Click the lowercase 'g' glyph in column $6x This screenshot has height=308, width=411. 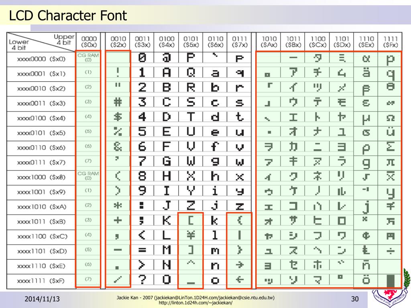pos(215,162)
